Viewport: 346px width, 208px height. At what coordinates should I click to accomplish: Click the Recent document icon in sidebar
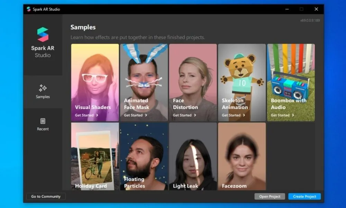pos(43,121)
